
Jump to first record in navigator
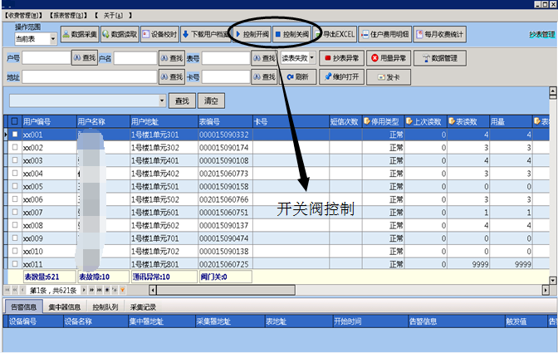[7, 290]
